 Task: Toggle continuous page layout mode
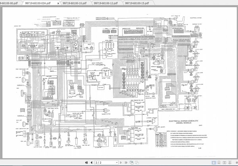[219, 162]
